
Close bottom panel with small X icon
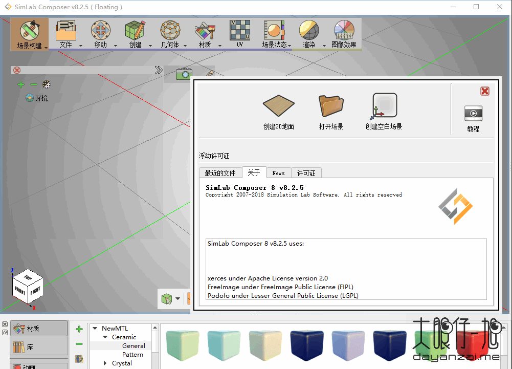tap(5, 324)
